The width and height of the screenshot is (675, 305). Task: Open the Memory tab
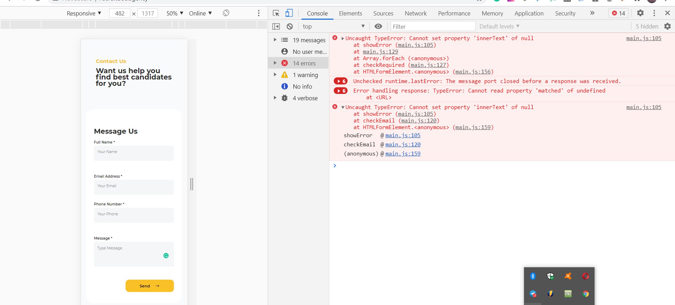[x=492, y=13]
